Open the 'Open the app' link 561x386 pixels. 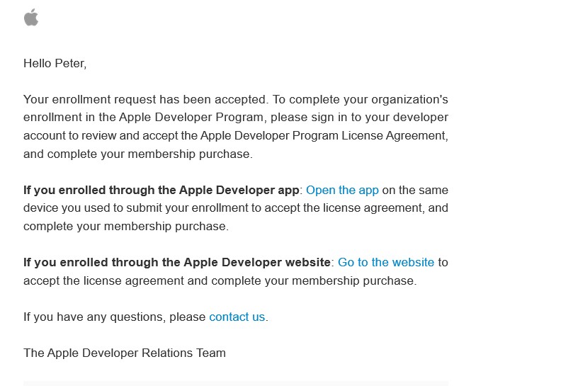342,190
